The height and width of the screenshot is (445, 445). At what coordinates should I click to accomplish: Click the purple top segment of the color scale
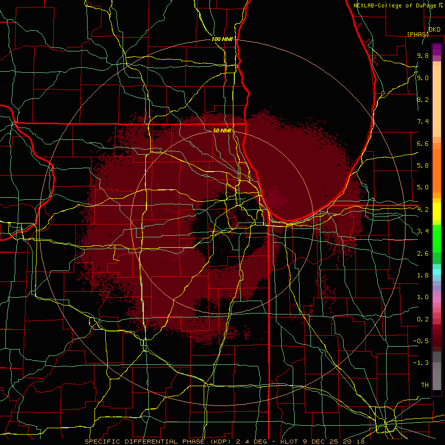(x=437, y=49)
